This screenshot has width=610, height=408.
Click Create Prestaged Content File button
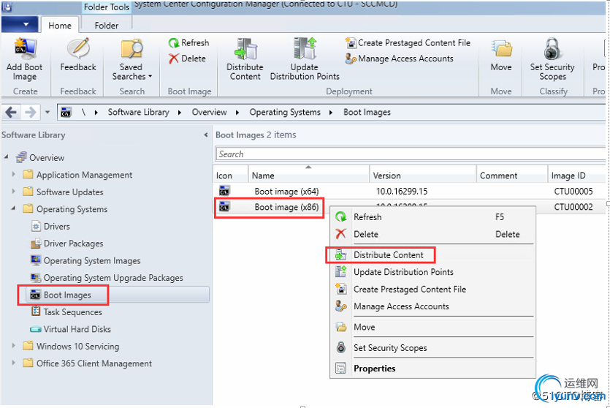click(413, 43)
